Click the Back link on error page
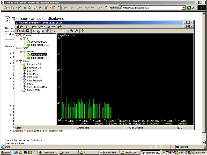The height and width of the screenshot is (155, 207). pos(29,131)
